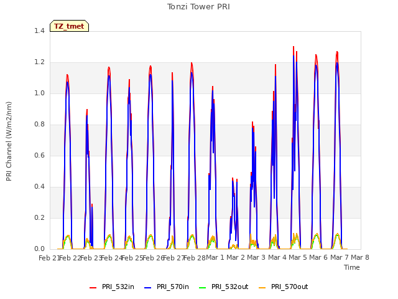Click the highest peak on Mar 4

pos(294,47)
